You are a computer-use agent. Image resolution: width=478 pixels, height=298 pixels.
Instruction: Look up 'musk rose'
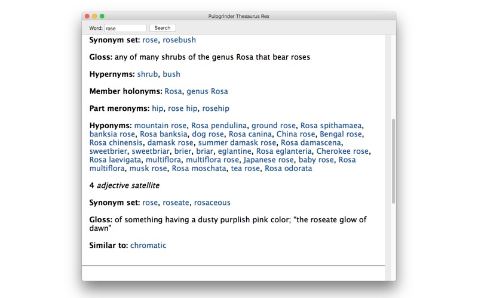(148, 169)
